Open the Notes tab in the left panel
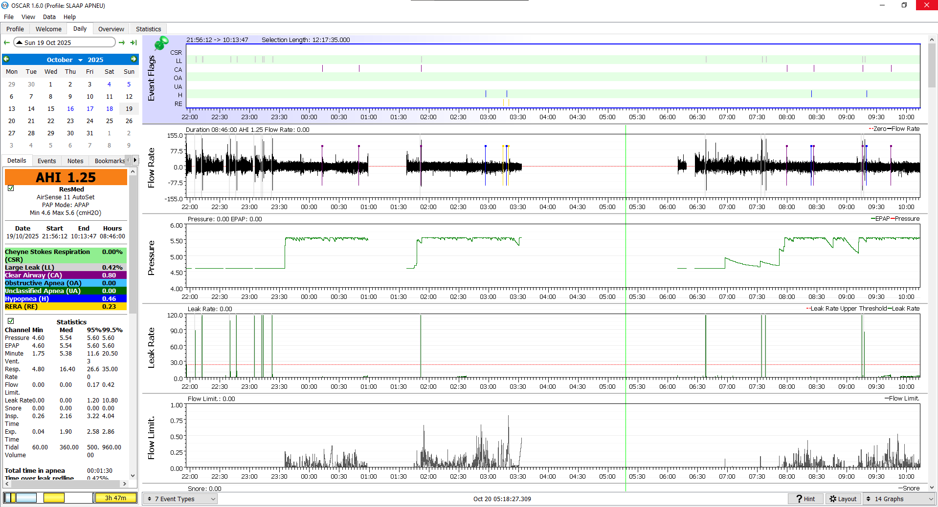Screen dimensions: 938x507 click(75, 161)
